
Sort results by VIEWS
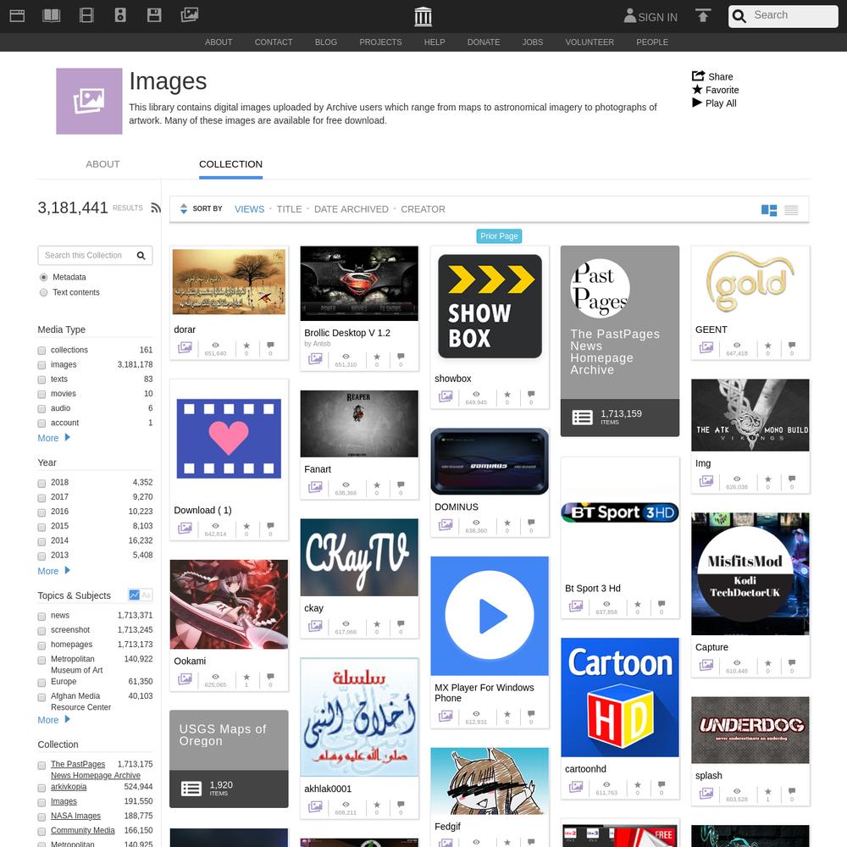point(250,209)
